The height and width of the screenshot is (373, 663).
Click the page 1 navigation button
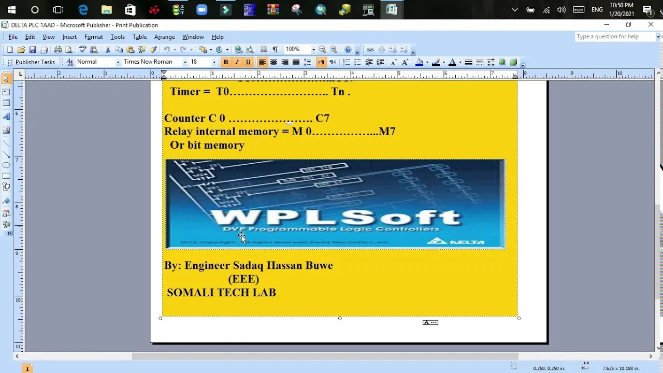tap(27, 368)
